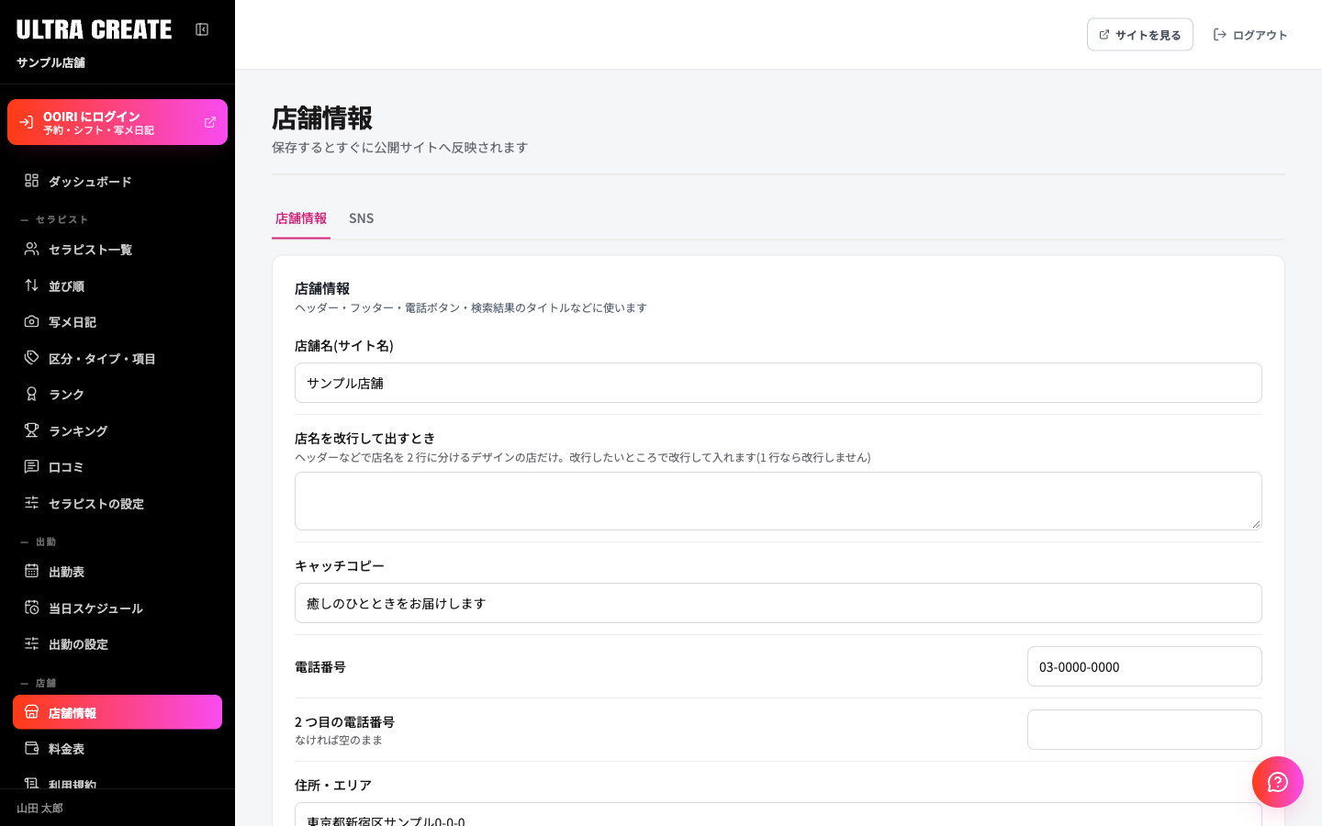Click the セラピスト一覧 people icon
Screen dimensions: 1322x826
[x=31, y=249]
